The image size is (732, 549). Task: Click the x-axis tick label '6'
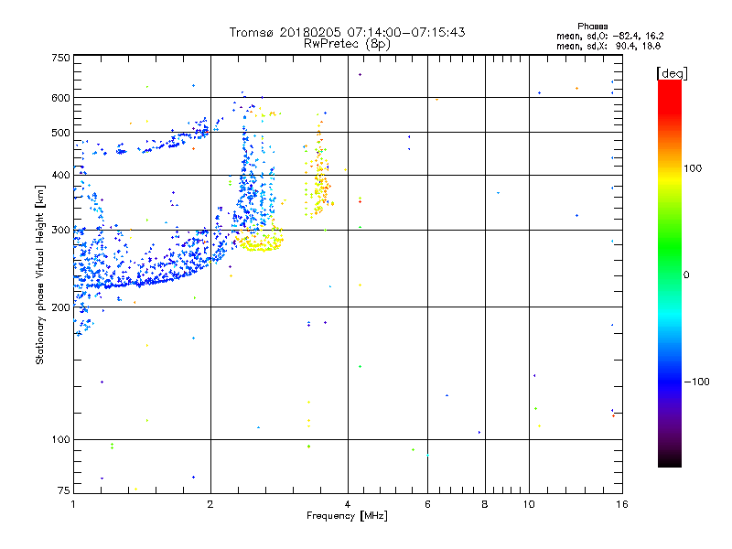point(427,504)
